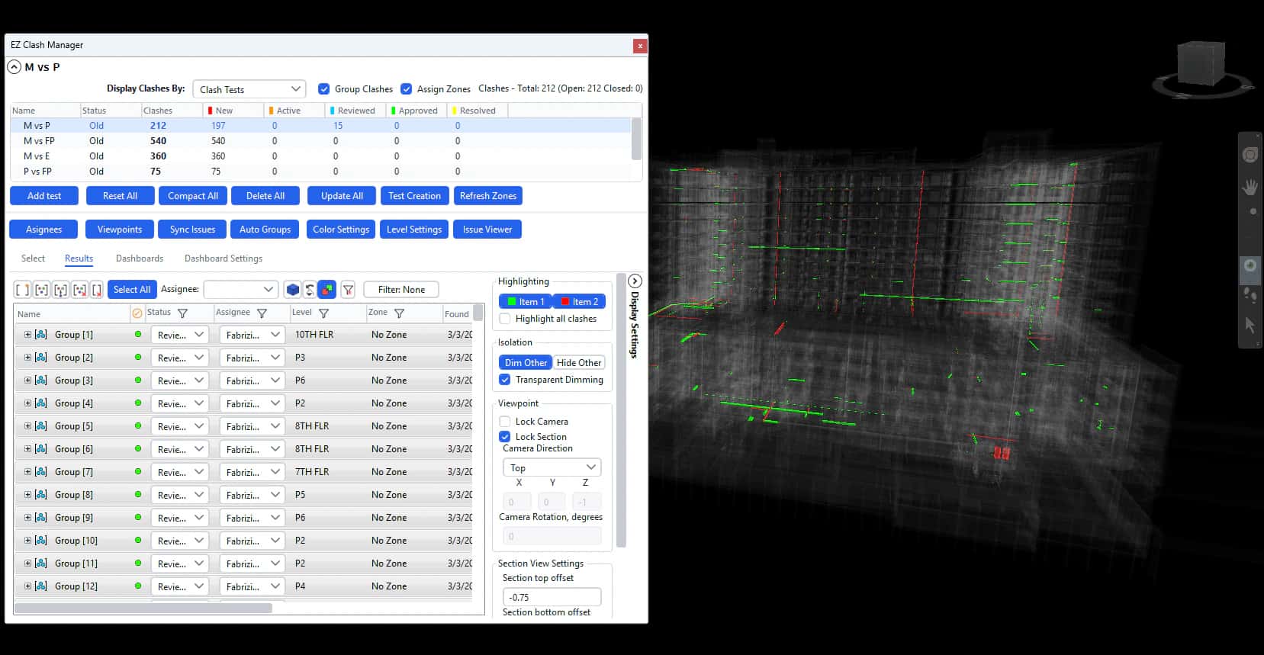Viewport: 1264px width, 655px height.
Task: Switch to the Select tab
Action: 33,258
